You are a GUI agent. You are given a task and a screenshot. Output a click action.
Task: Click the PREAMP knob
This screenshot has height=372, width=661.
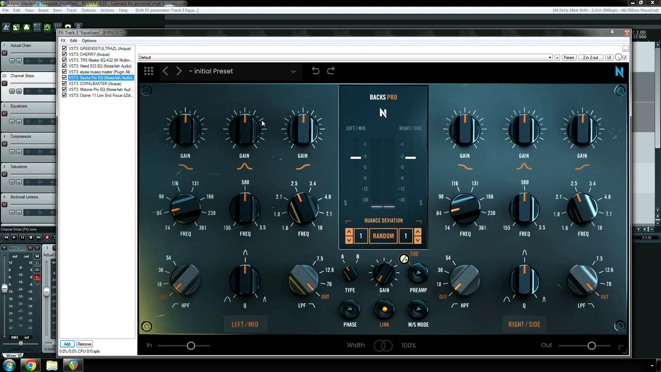coord(418,273)
